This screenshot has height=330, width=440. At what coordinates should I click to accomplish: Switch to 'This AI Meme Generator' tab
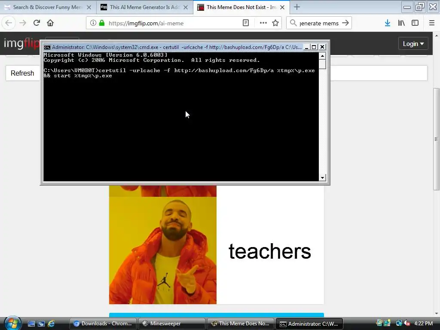tap(145, 7)
